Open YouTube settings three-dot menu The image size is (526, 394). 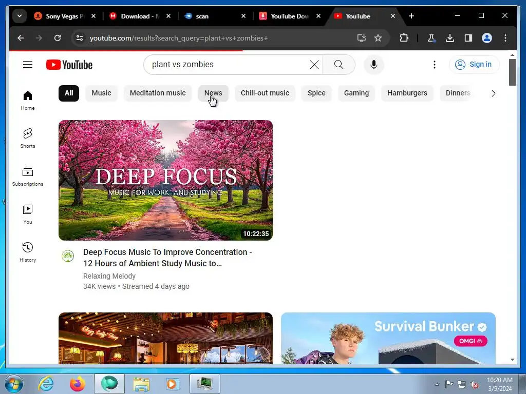click(x=435, y=64)
